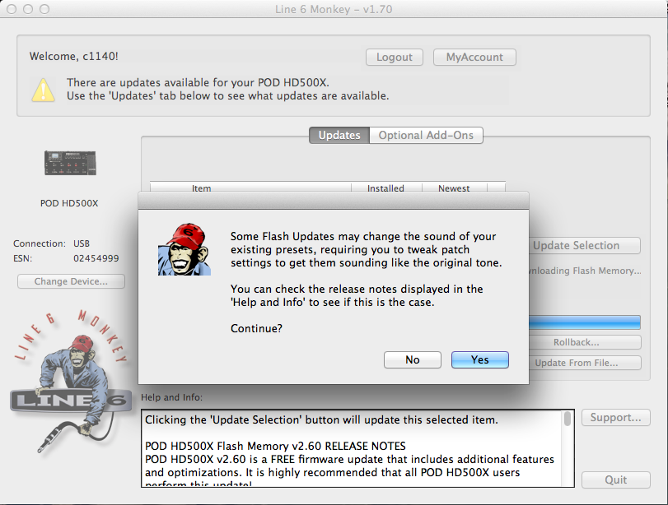Click the download progress bar
This screenshot has width=668, height=505.
[x=585, y=322]
